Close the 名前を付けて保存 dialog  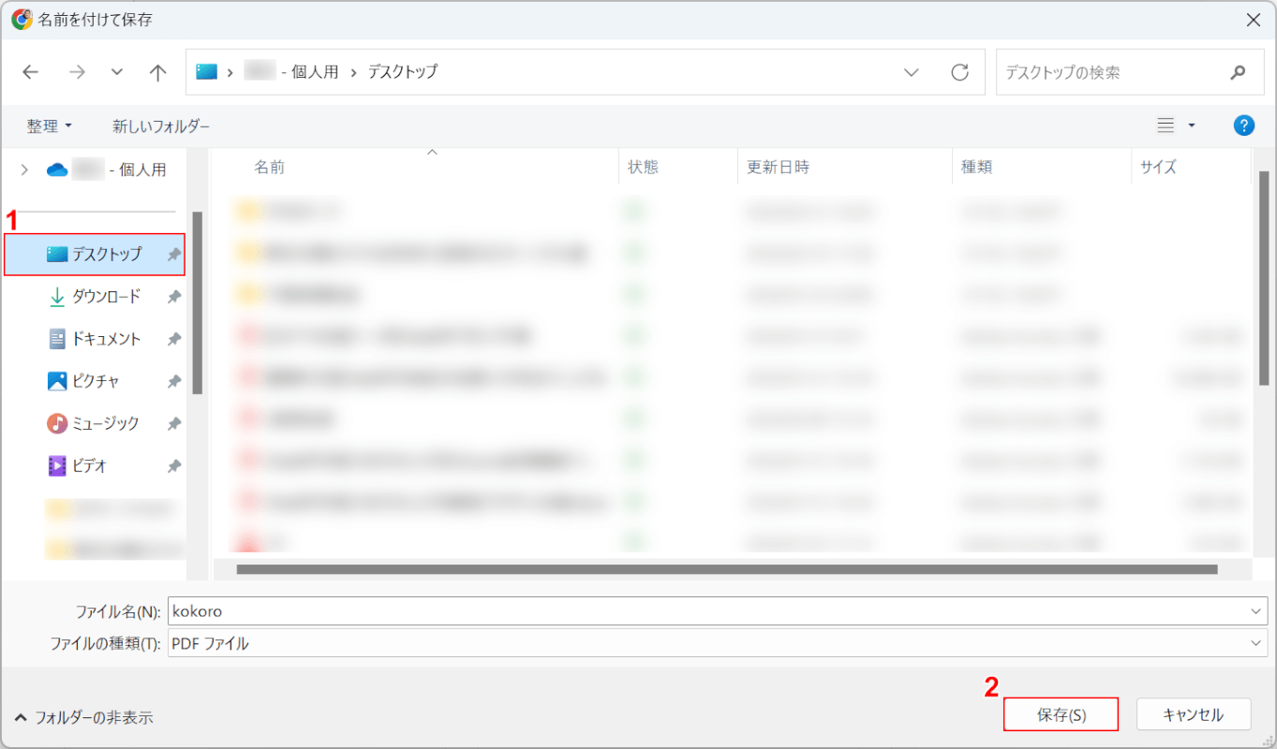tap(1253, 19)
